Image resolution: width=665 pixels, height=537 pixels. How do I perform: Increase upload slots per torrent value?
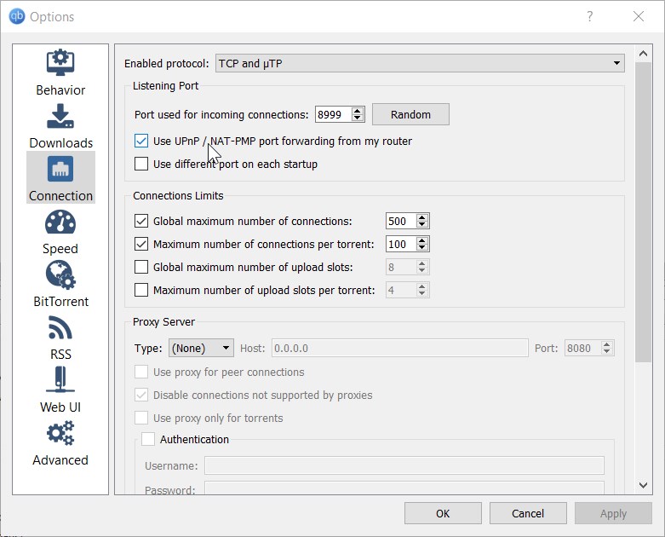click(x=422, y=286)
